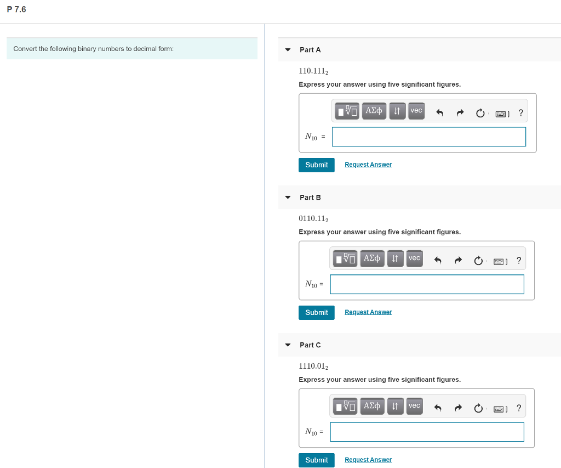Click the up/down arrows icon in Part C

(395, 405)
